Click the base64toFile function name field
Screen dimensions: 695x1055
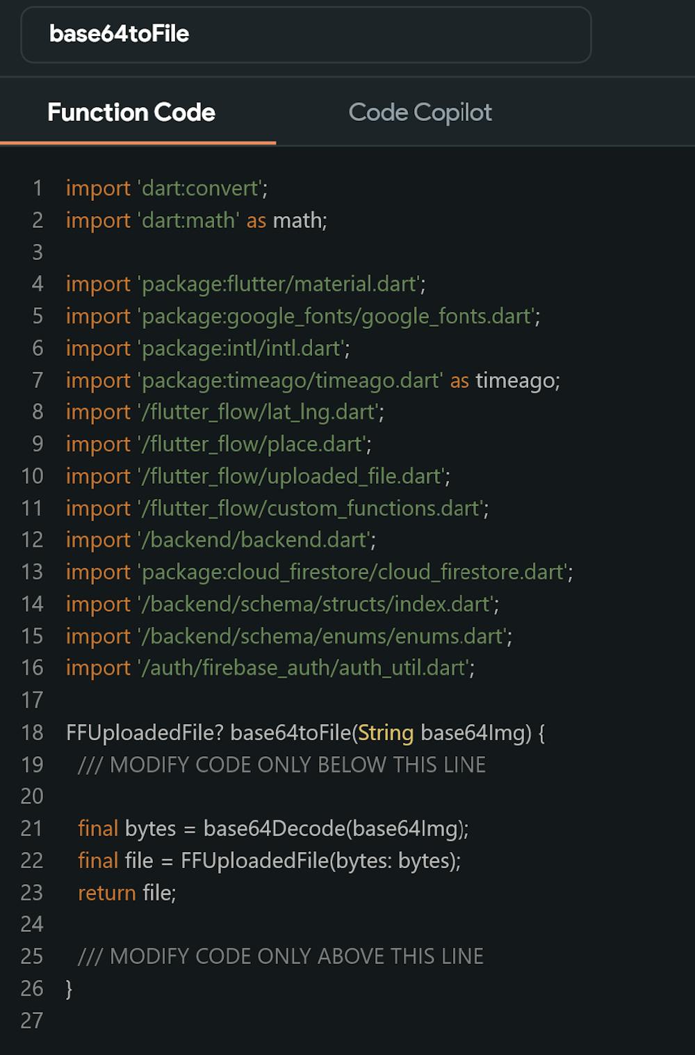pyautogui.click(x=306, y=34)
